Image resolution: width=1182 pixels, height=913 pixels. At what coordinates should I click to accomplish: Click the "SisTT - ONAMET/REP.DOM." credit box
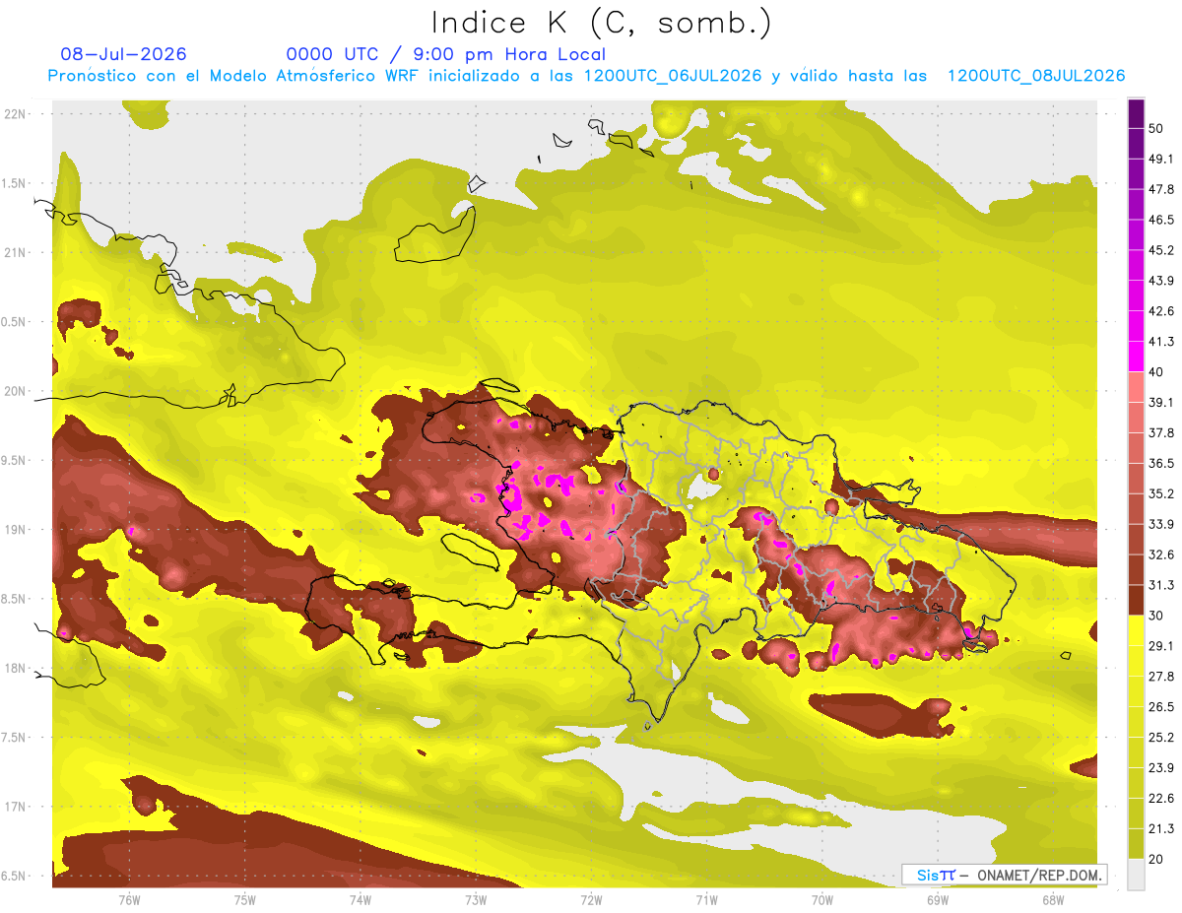(x=1004, y=875)
